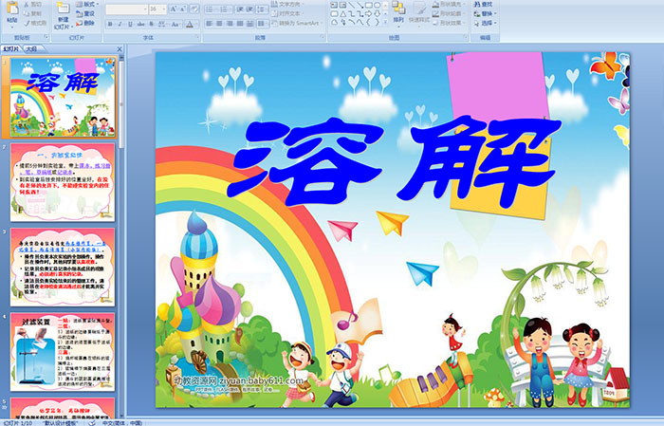This screenshot has height=426, width=664.
Task: Open the Text Direction (文字方向) dropdown
Action: point(287,4)
